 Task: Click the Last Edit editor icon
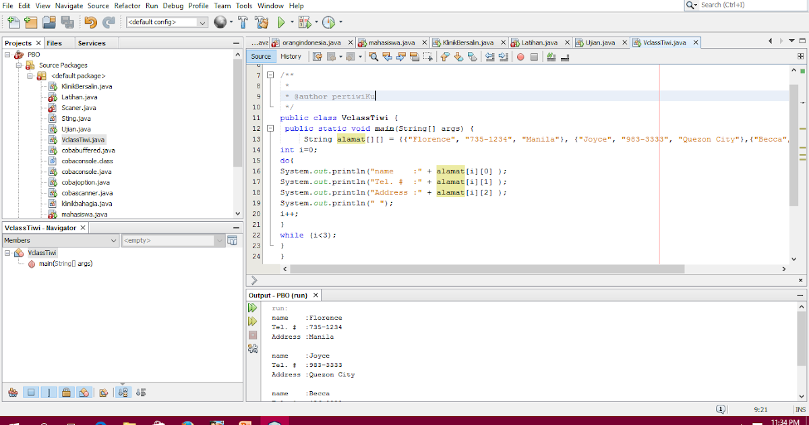(318, 57)
